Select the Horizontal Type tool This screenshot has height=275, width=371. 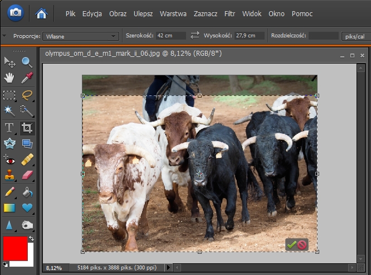[9, 128]
